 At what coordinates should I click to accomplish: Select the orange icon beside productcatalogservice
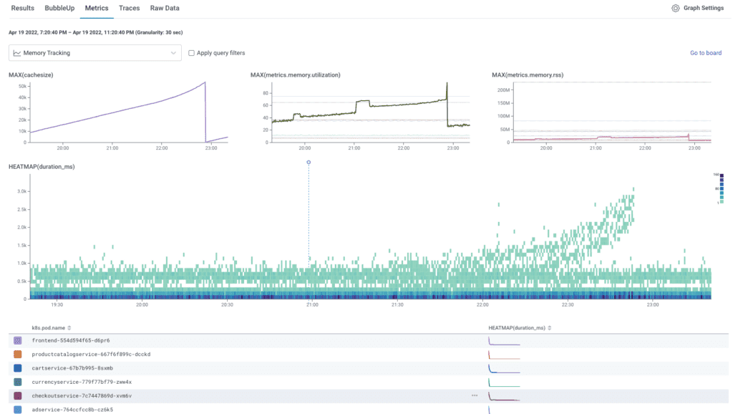coord(17,354)
